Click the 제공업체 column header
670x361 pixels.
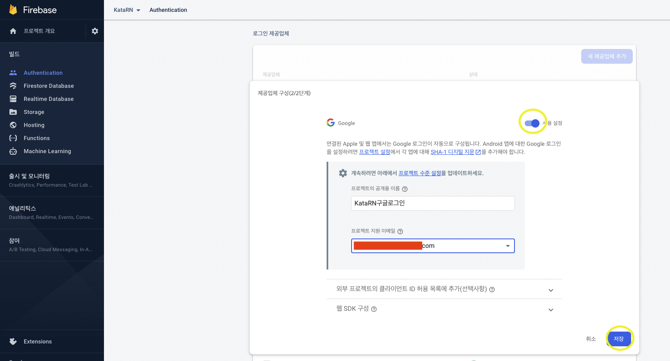271,74
